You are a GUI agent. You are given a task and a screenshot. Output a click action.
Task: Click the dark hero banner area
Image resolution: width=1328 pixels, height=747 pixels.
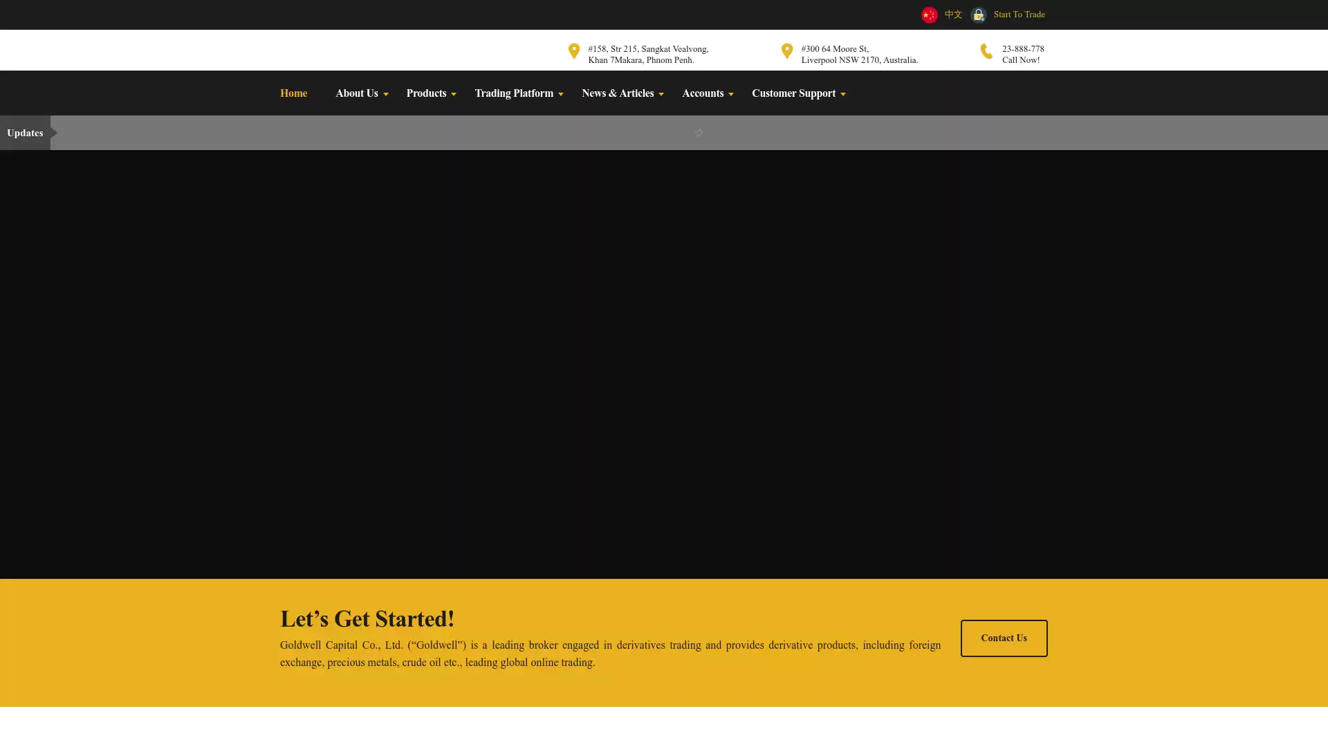pos(664,364)
